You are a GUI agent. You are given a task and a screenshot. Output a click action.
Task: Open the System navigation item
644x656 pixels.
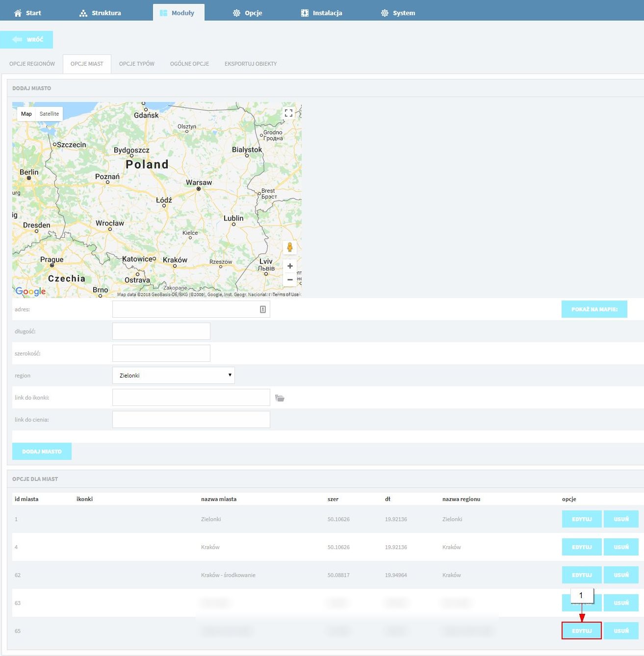[398, 13]
